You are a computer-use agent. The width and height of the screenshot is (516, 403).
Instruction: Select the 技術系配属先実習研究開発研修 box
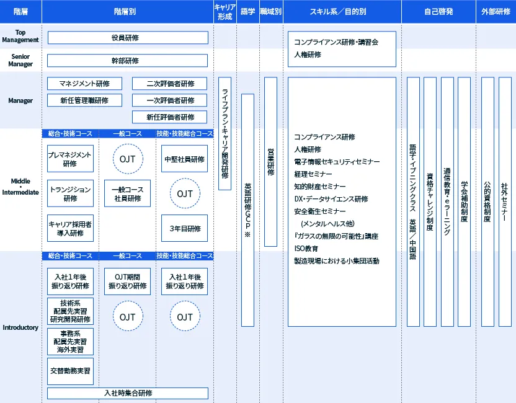[x=70, y=311]
